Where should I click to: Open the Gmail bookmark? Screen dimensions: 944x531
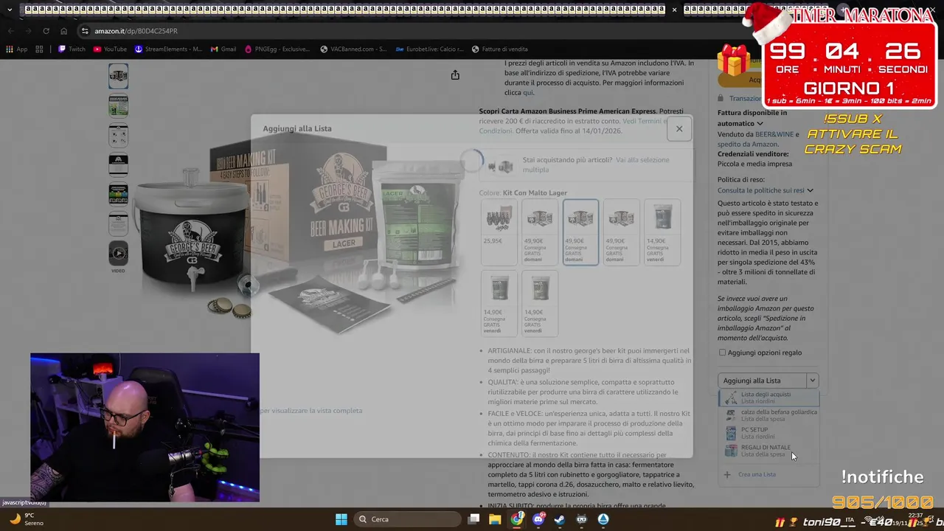pyautogui.click(x=223, y=49)
